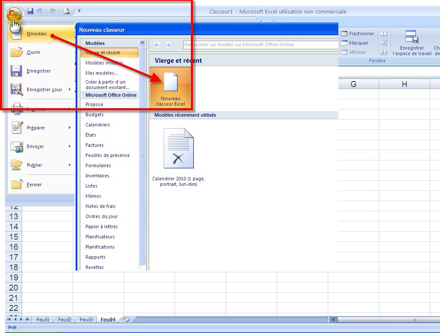
Task: Select the Planificateurs template category
Action: click(x=100, y=237)
